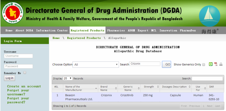The width and height of the screenshot is (226, 111).
Task: Open the Home menu item
Action: click(9, 31)
